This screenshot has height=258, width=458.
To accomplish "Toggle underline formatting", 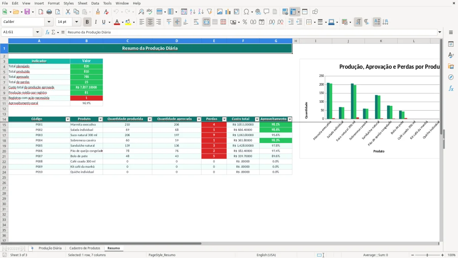I will pyautogui.click(x=103, y=22).
